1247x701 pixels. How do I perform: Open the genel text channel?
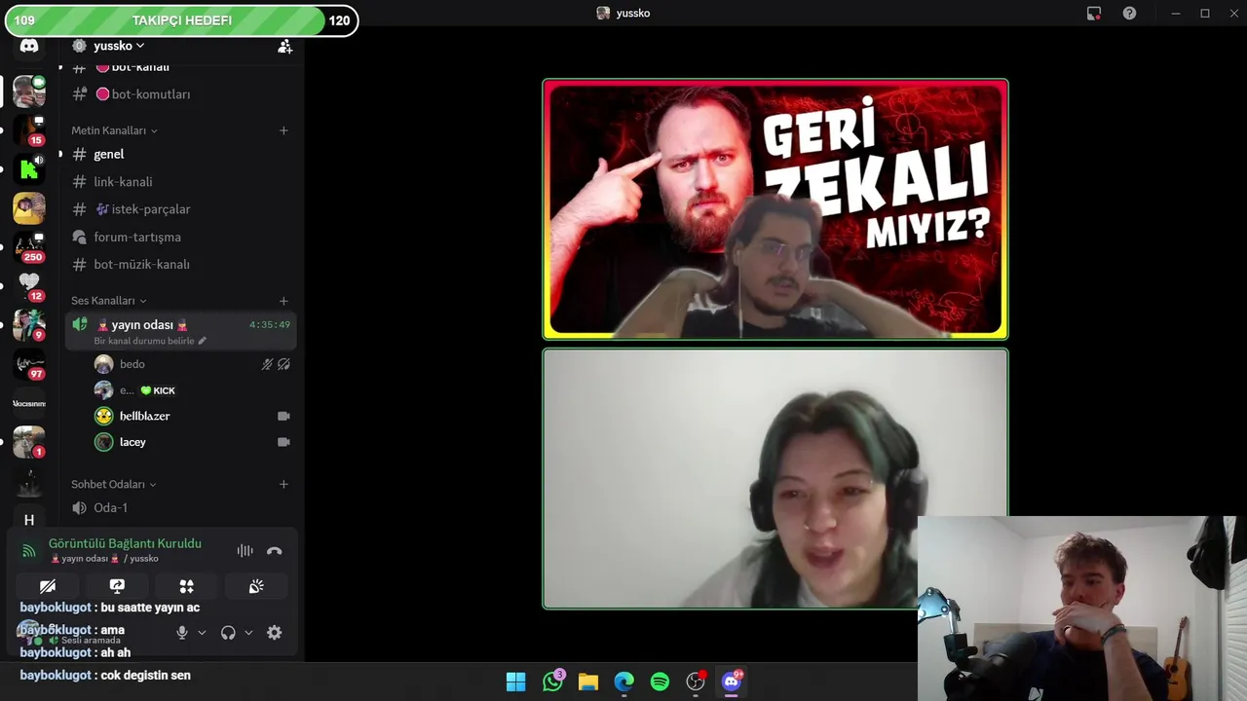(x=181, y=154)
